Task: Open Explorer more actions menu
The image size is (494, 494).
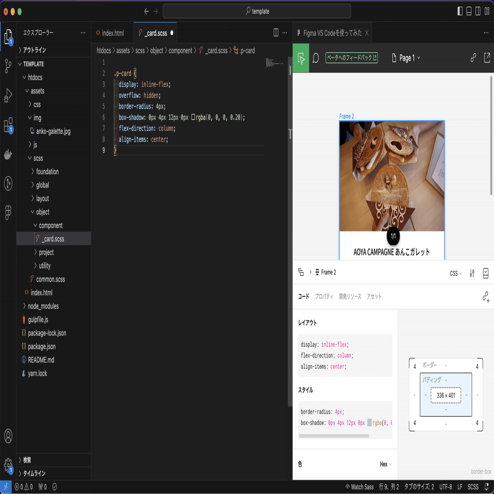Action: pyautogui.click(x=83, y=33)
